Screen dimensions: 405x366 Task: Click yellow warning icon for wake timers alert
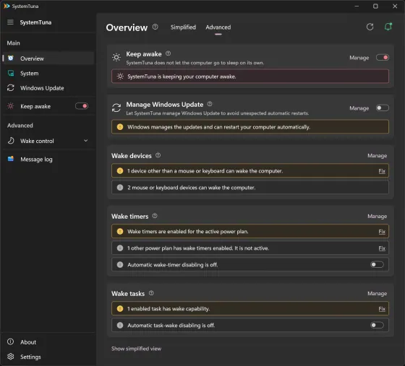(x=120, y=232)
